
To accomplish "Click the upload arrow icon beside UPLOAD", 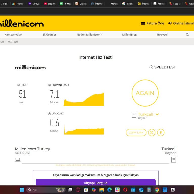I will pyautogui.click(x=49, y=114).
